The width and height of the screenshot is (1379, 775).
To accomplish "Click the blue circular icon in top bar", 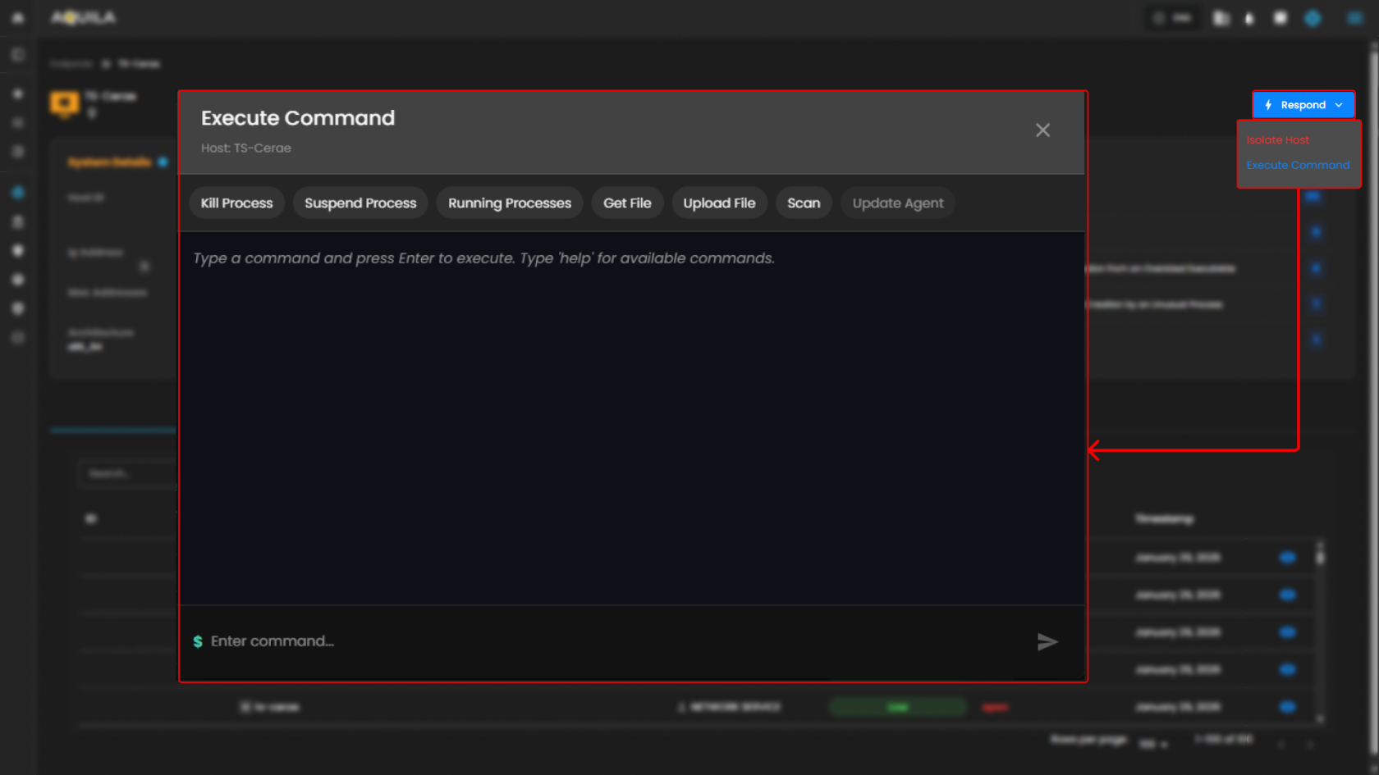I will tap(1313, 18).
